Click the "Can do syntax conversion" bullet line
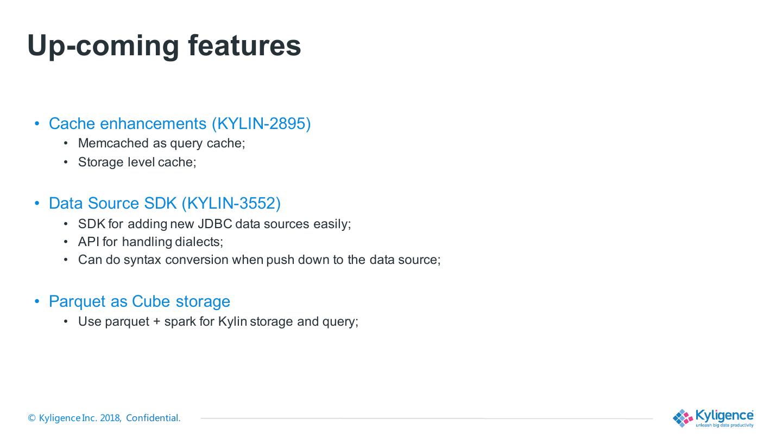Image resolution: width=782 pixels, height=439 pixels. 259,260
